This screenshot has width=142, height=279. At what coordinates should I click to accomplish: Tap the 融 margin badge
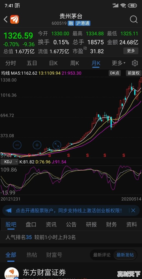71,23
